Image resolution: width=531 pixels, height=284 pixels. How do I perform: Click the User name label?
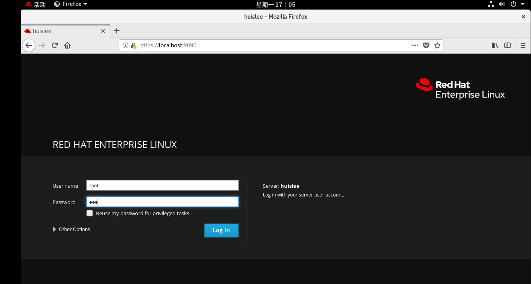point(65,186)
